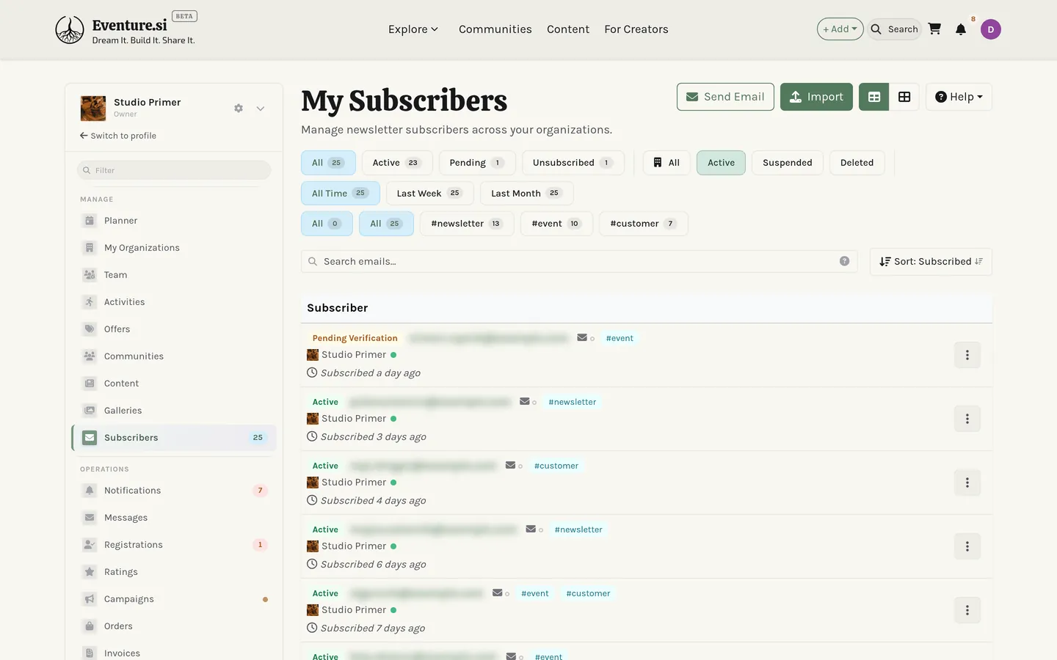The image size is (1057, 660).
Task: Filter by Unsubscribed 1 status
Action: 573,163
